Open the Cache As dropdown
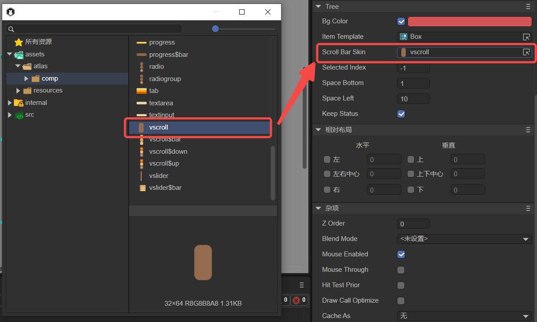This screenshot has width=537, height=322. (x=464, y=316)
